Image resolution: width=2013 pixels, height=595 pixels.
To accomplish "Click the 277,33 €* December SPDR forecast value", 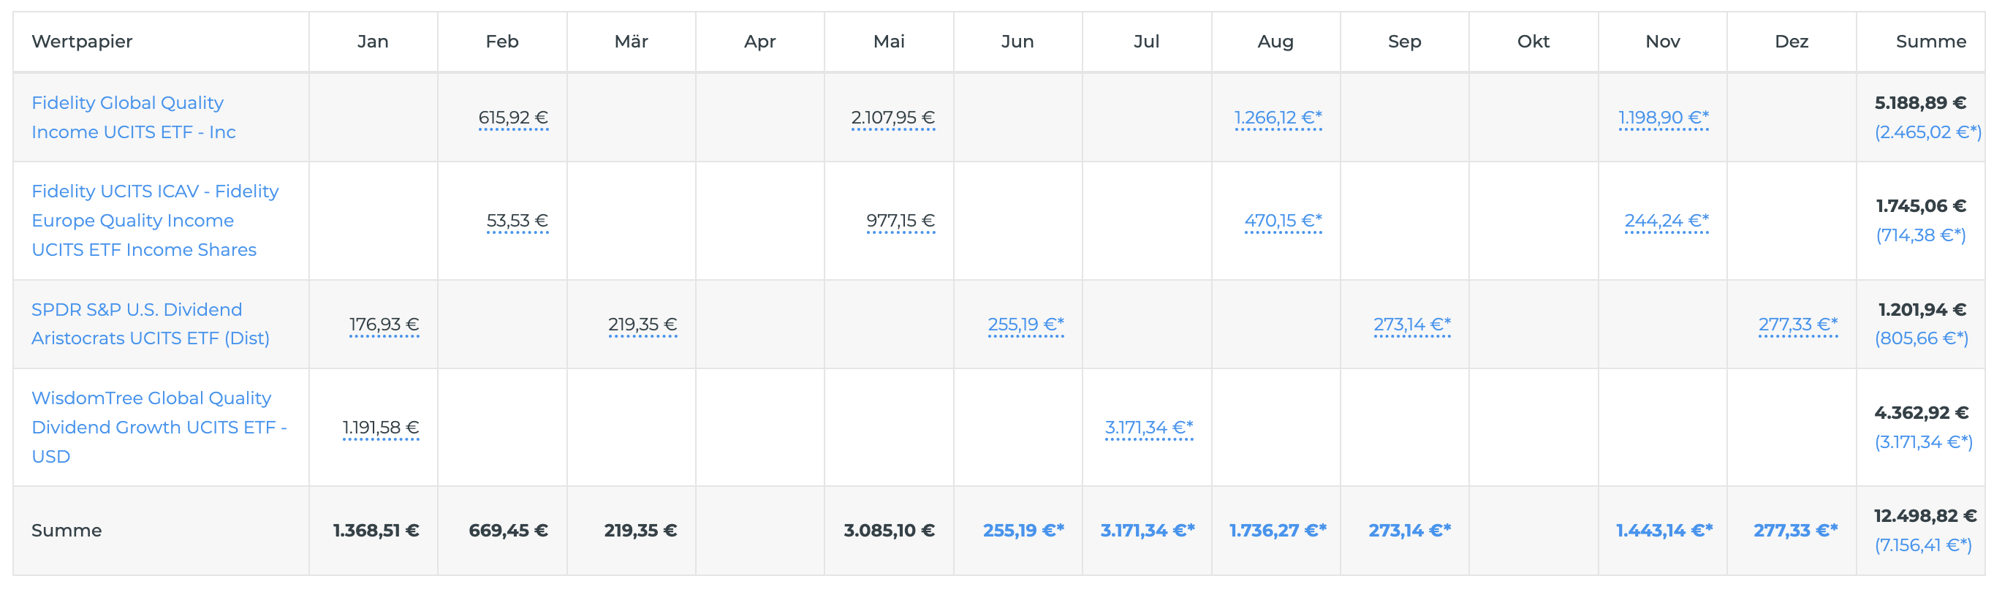I will (1797, 324).
